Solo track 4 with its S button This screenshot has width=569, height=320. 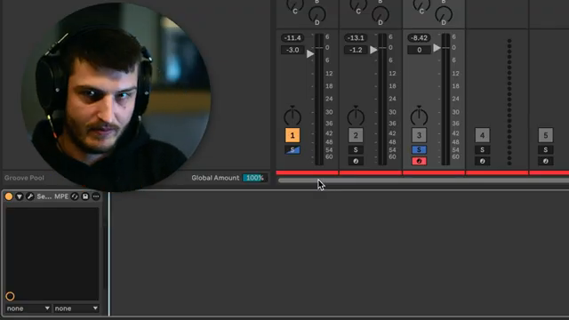[482, 150]
